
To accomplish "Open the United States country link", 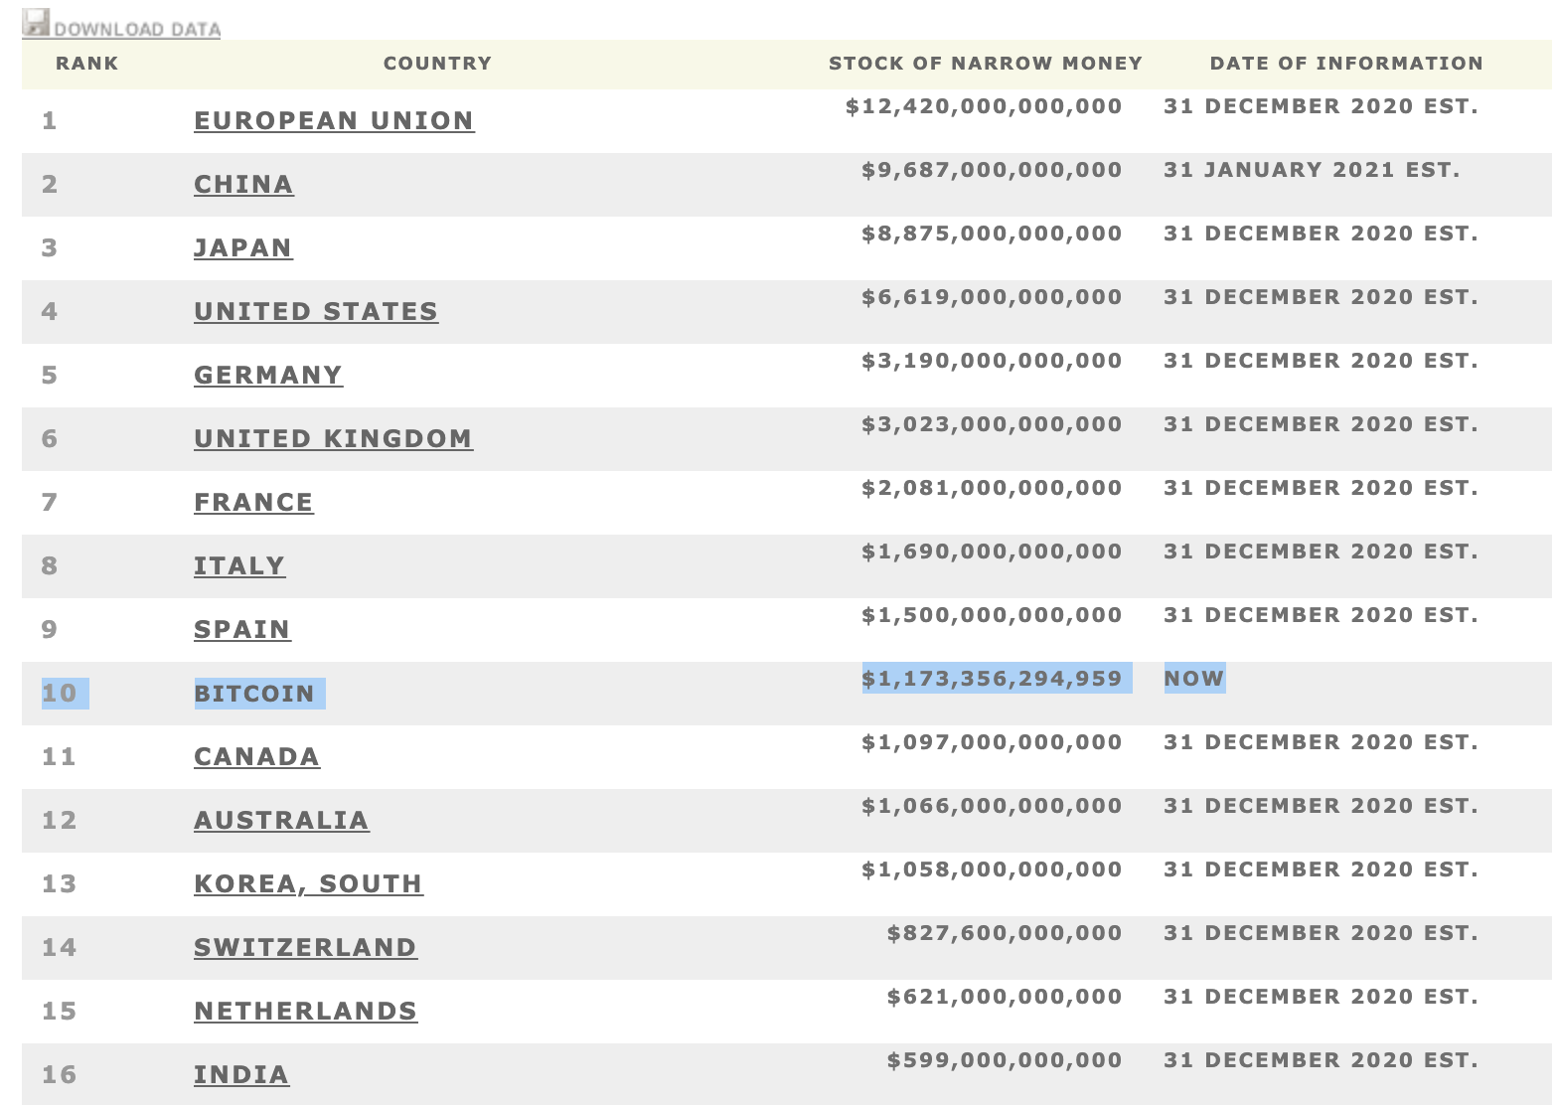I will pyautogui.click(x=316, y=311).
